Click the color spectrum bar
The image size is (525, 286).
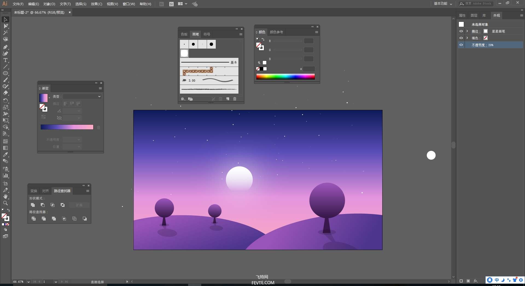tap(285, 76)
